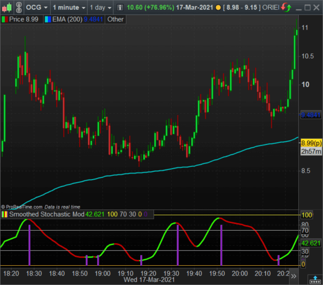Click the 30 level axis label
This screenshot has height=285, width=323.
[305, 252]
